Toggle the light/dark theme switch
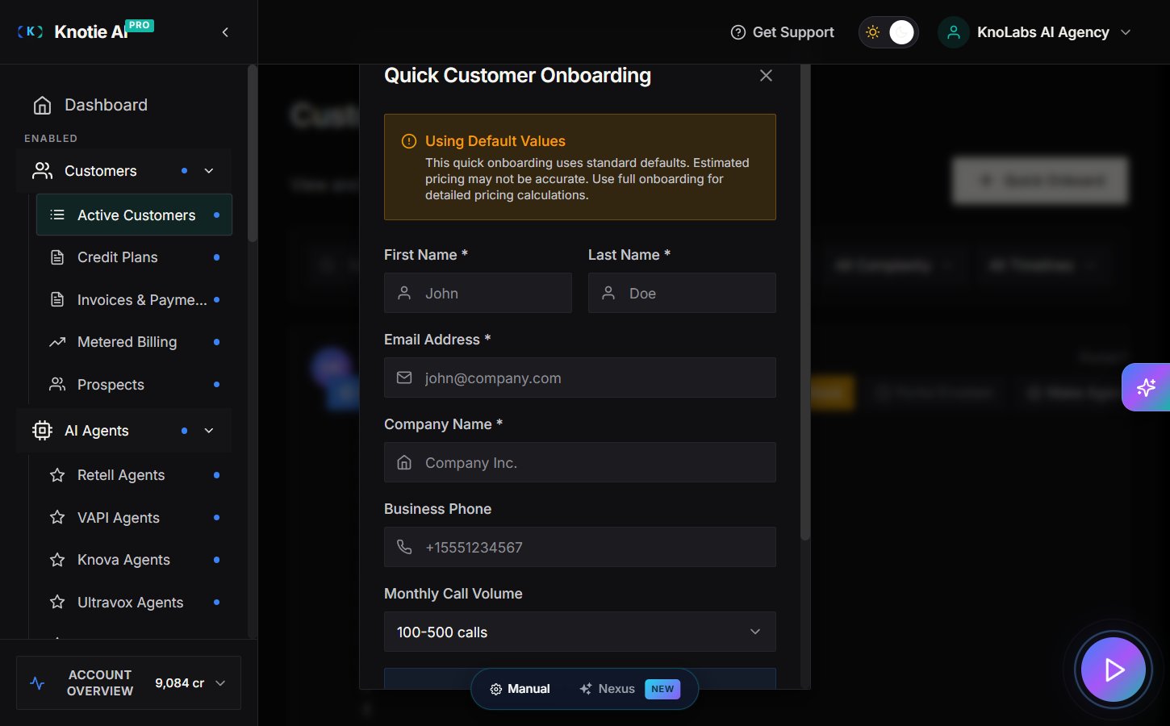Screen dimensions: 1170x726 pyautogui.click(x=888, y=32)
